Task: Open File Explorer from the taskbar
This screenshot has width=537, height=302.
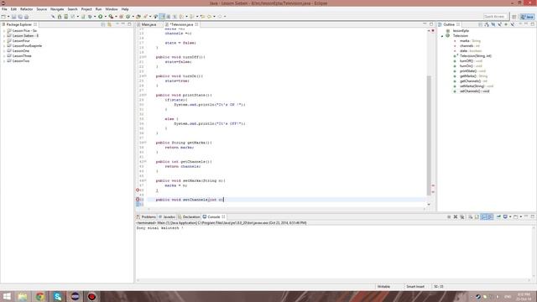Action: pyautogui.click(x=23, y=296)
